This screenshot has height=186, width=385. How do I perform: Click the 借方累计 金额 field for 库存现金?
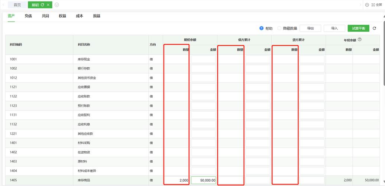pos(258,59)
